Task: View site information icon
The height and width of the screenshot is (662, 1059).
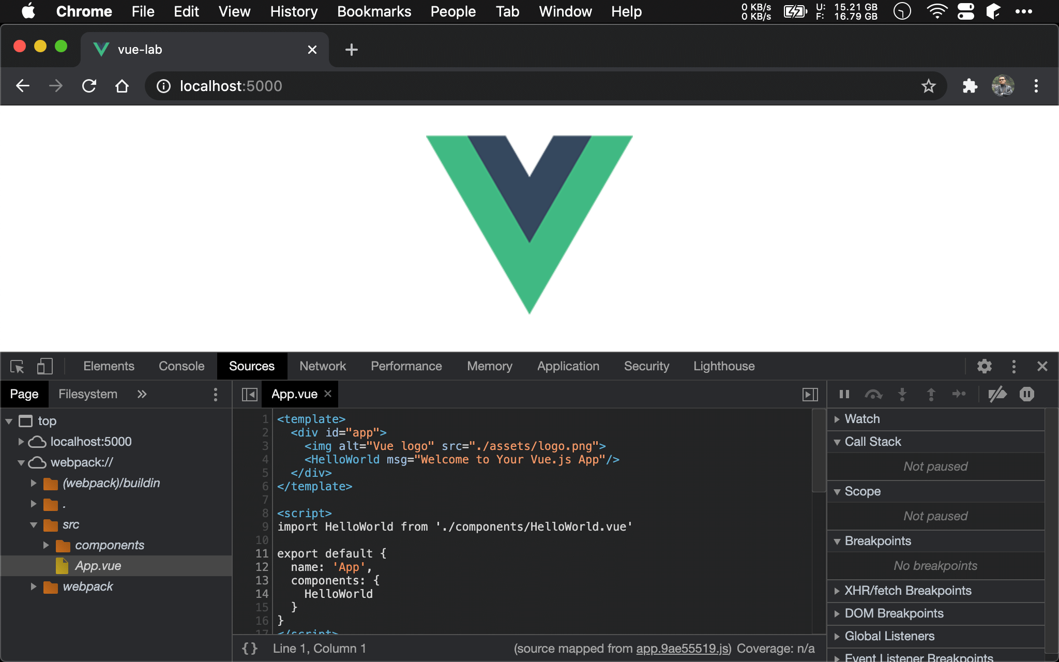Action: [x=163, y=86]
